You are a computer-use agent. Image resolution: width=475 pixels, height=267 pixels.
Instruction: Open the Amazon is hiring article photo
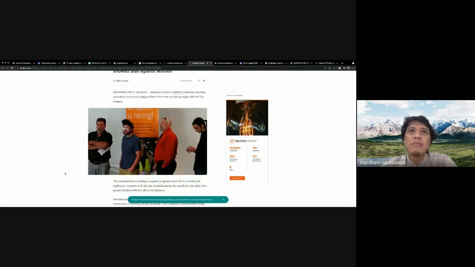[147, 141]
